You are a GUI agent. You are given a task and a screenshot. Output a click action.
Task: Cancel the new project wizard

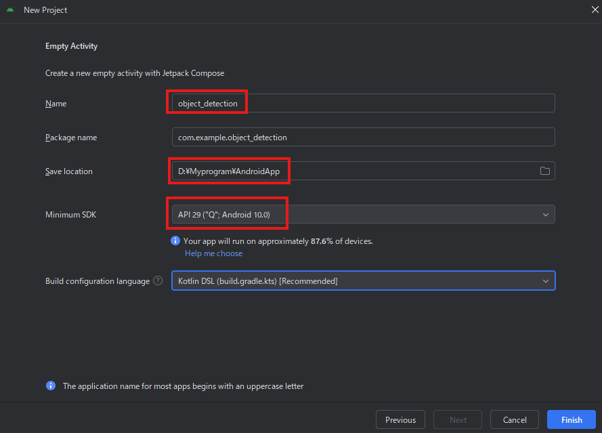coord(515,419)
